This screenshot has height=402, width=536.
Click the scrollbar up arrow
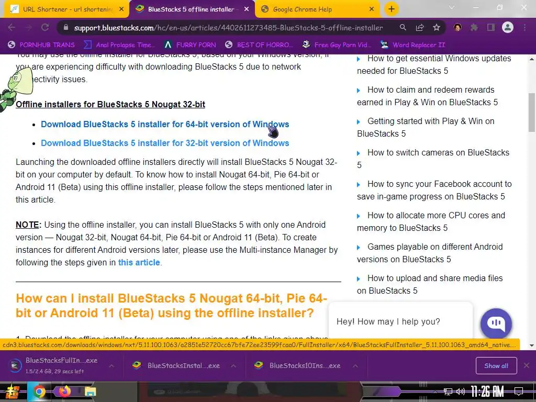click(x=532, y=59)
